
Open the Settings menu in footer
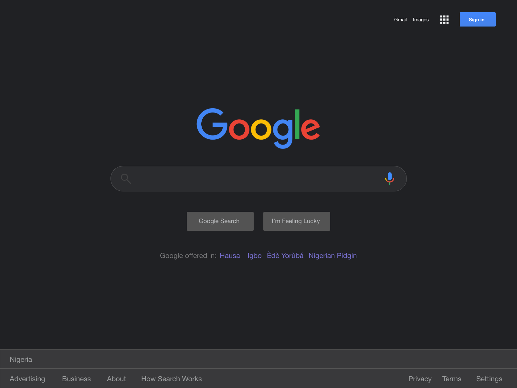point(489,379)
